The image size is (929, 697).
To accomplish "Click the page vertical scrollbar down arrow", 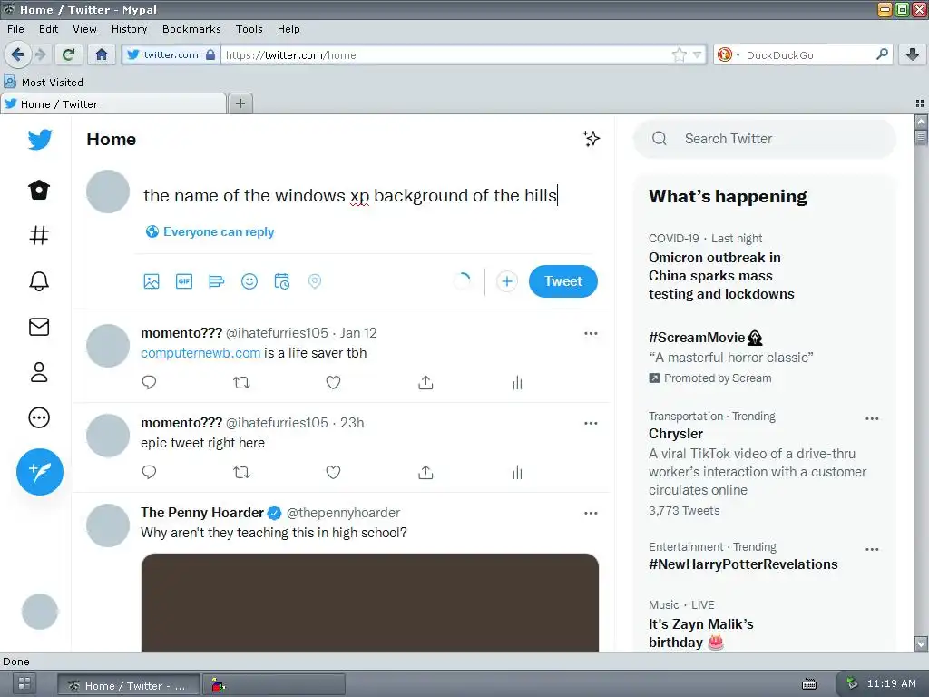I will (x=921, y=643).
